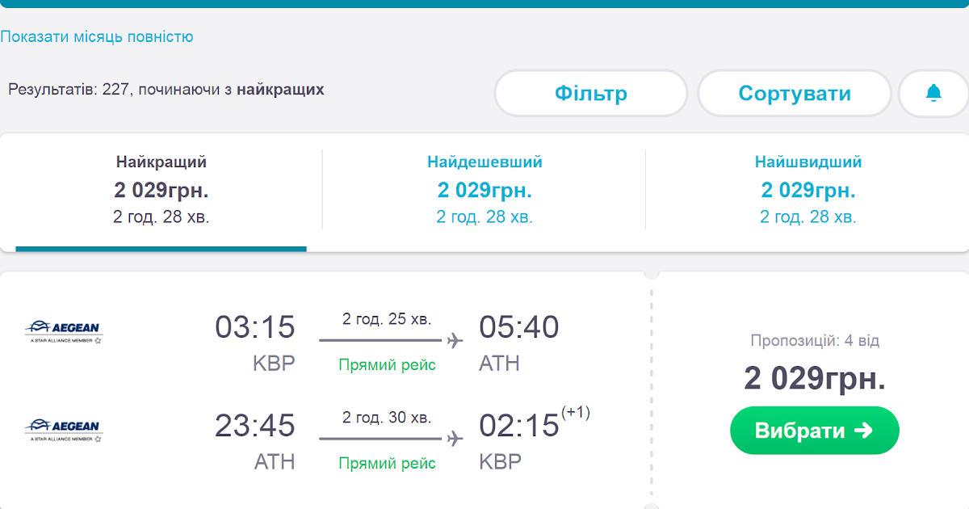Open the Фільтр options
The image size is (969, 509).
coord(590,94)
